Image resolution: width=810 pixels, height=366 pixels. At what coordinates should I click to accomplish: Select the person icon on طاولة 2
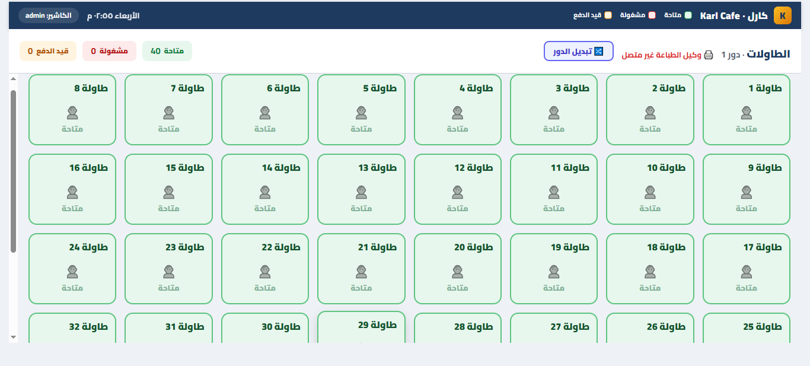tap(650, 113)
